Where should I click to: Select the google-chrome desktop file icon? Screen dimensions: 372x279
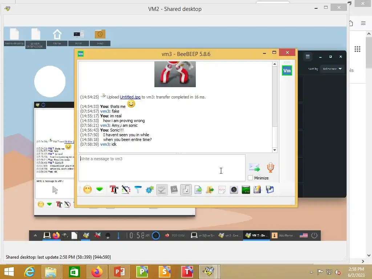(36, 38)
